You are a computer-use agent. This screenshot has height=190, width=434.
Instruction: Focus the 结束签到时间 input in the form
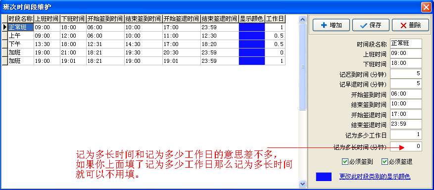pyautogui.click(x=406, y=104)
